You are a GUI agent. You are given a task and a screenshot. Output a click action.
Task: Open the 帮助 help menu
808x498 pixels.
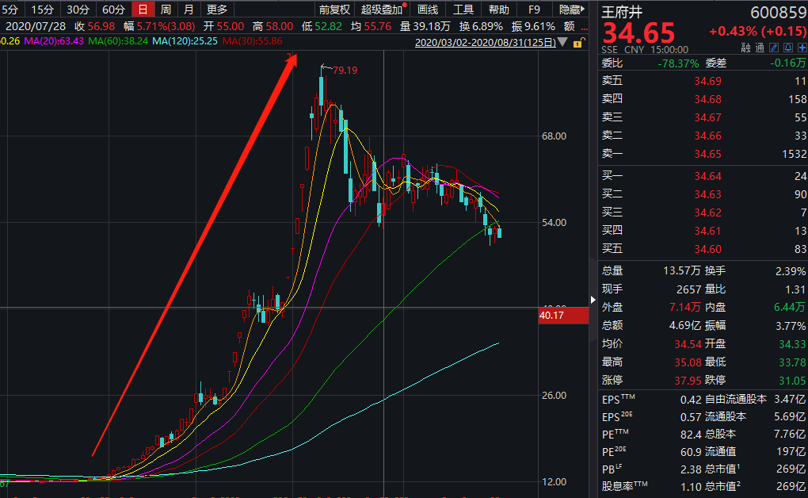coord(498,10)
